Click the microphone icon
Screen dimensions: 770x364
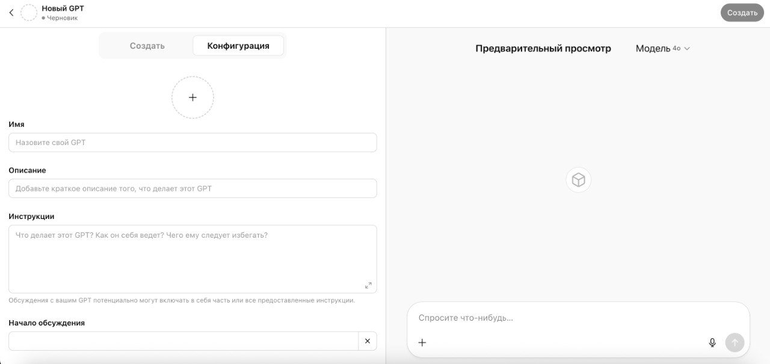pyautogui.click(x=712, y=342)
